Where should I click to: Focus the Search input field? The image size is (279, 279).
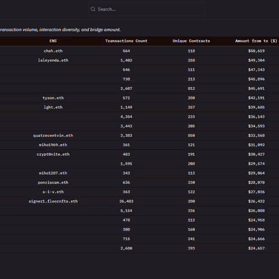(x=146, y=9)
